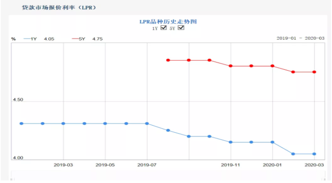The height and width of the screenshot is (183, 332).
Task: Select the blue 1Y point on 2019-03 gridline
Action: pos(63,123)
